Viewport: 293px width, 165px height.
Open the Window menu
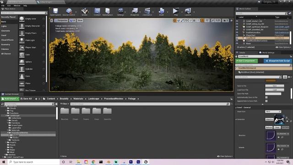tap(17, 5)
